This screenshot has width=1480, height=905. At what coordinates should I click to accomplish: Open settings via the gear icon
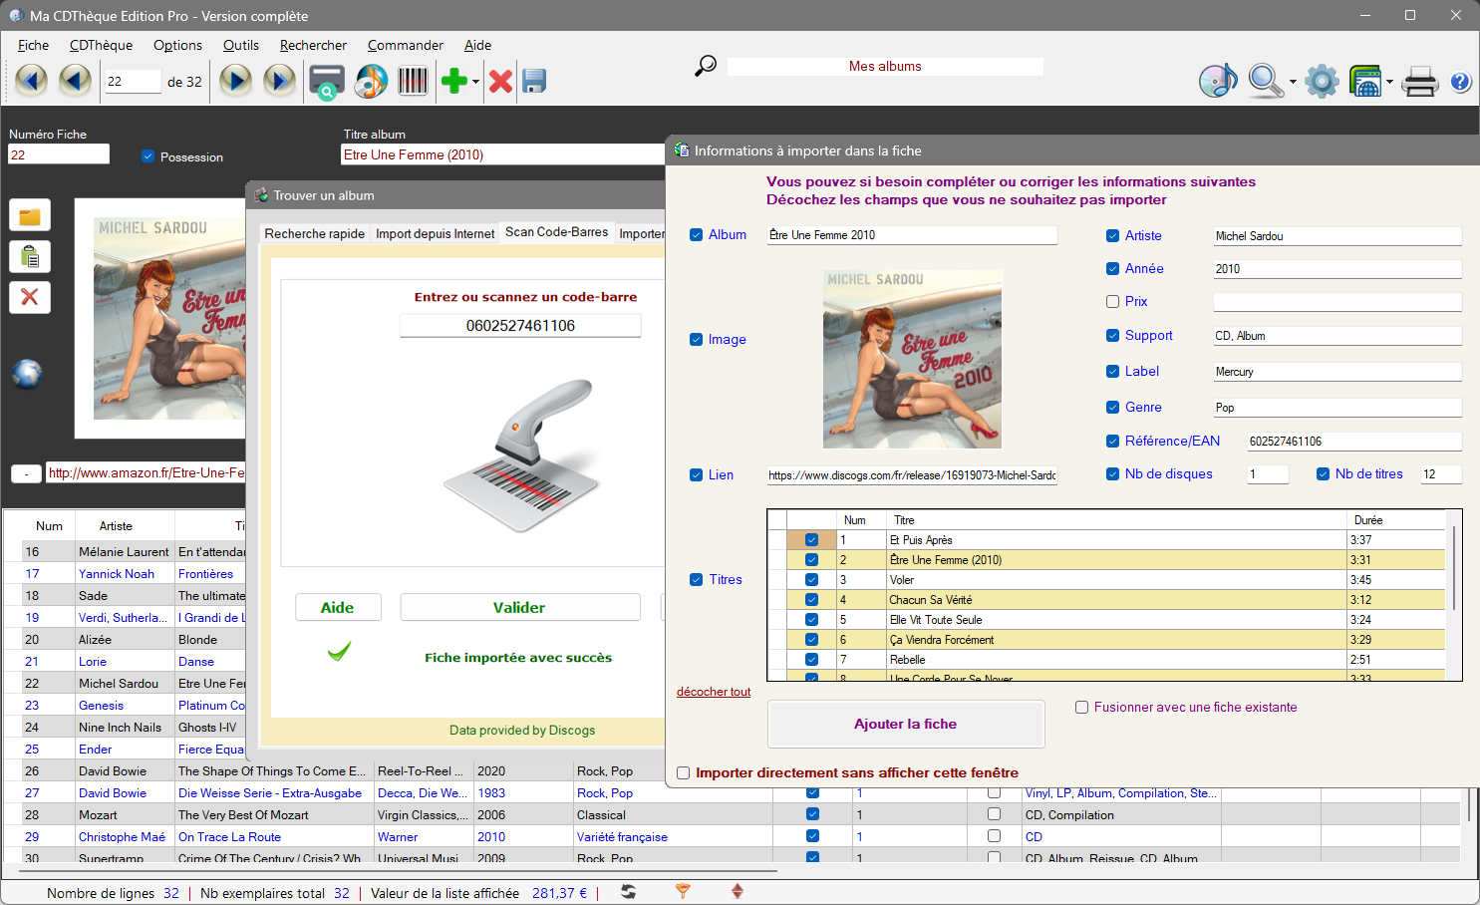pyautogui.click(x=1322, y=81)
